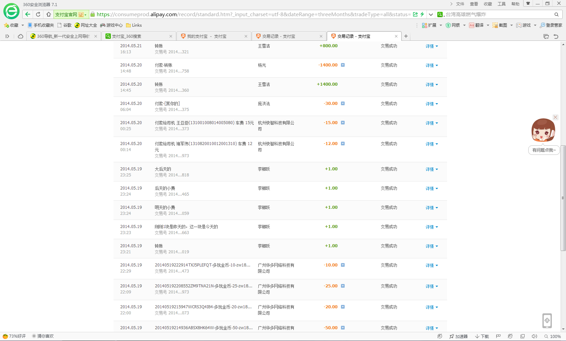Open the 网银 online banking extension
Screen dimensions: 566x341
[453, 25]
